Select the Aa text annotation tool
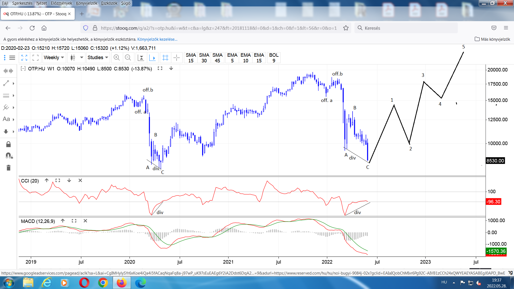The image size is (514, 289). point(6,119)
